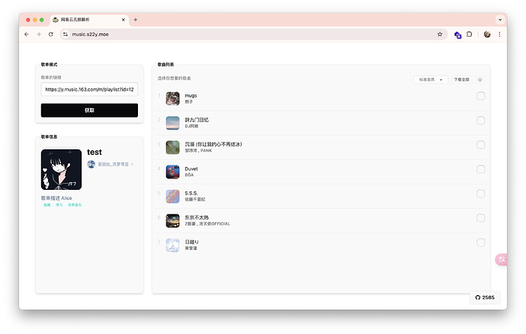Click the playlist creator avatar icon
The height and width of the screenshot is (334, 526).
pos(91,164)
